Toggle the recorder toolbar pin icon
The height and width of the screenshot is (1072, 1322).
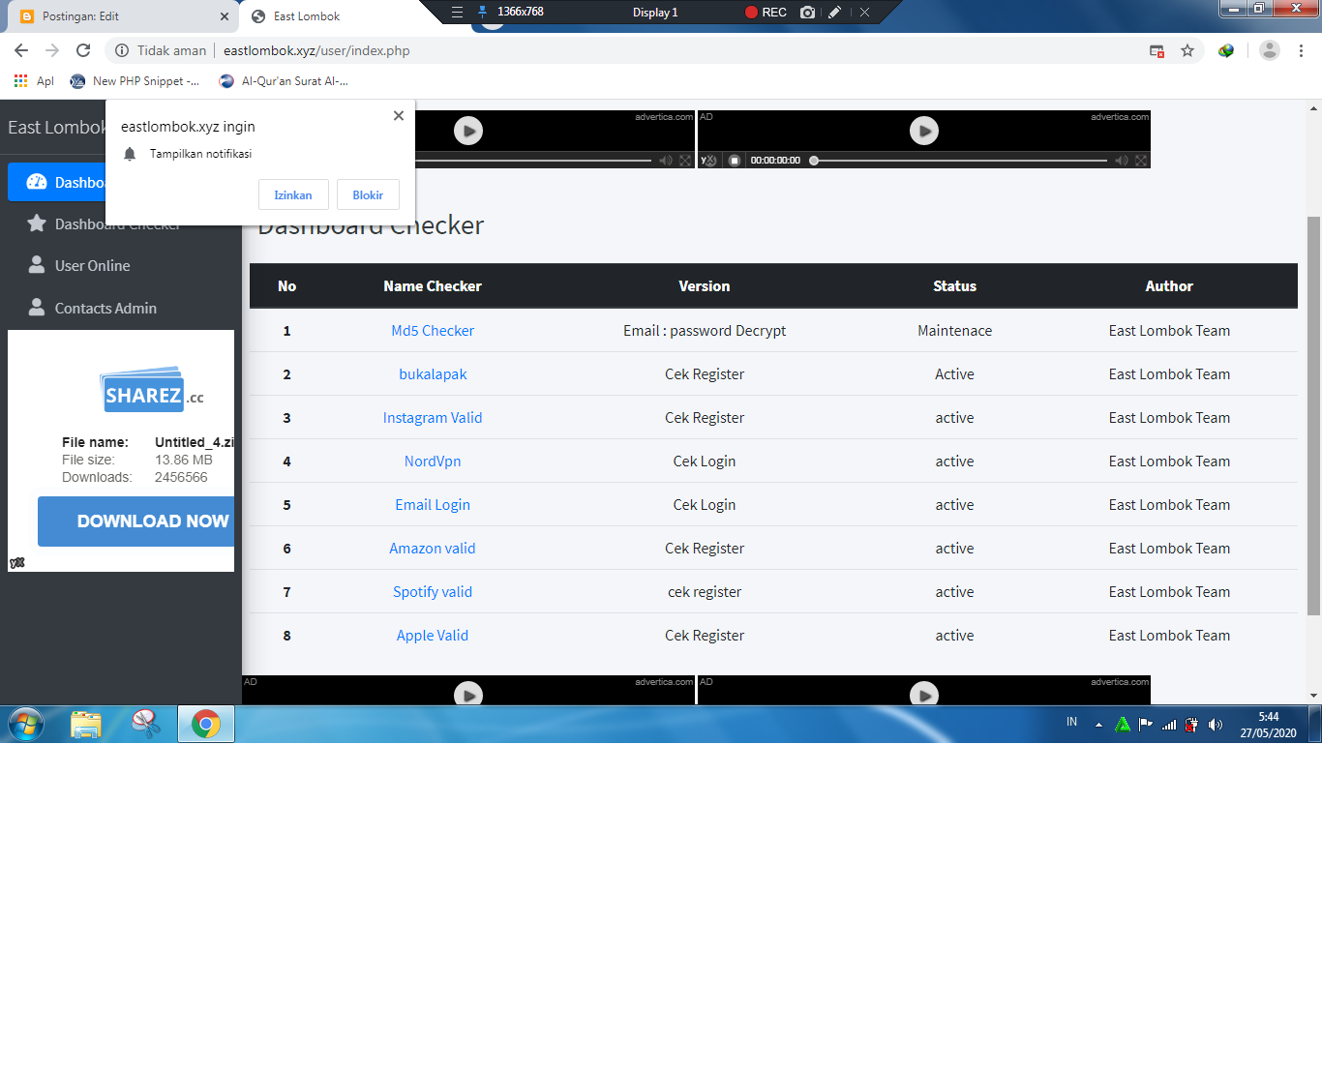pos(482,12)
